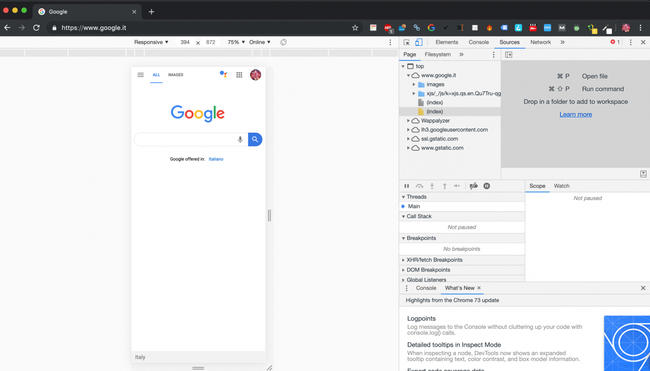Toggle pause on exceptions icon

coord(486,186)
